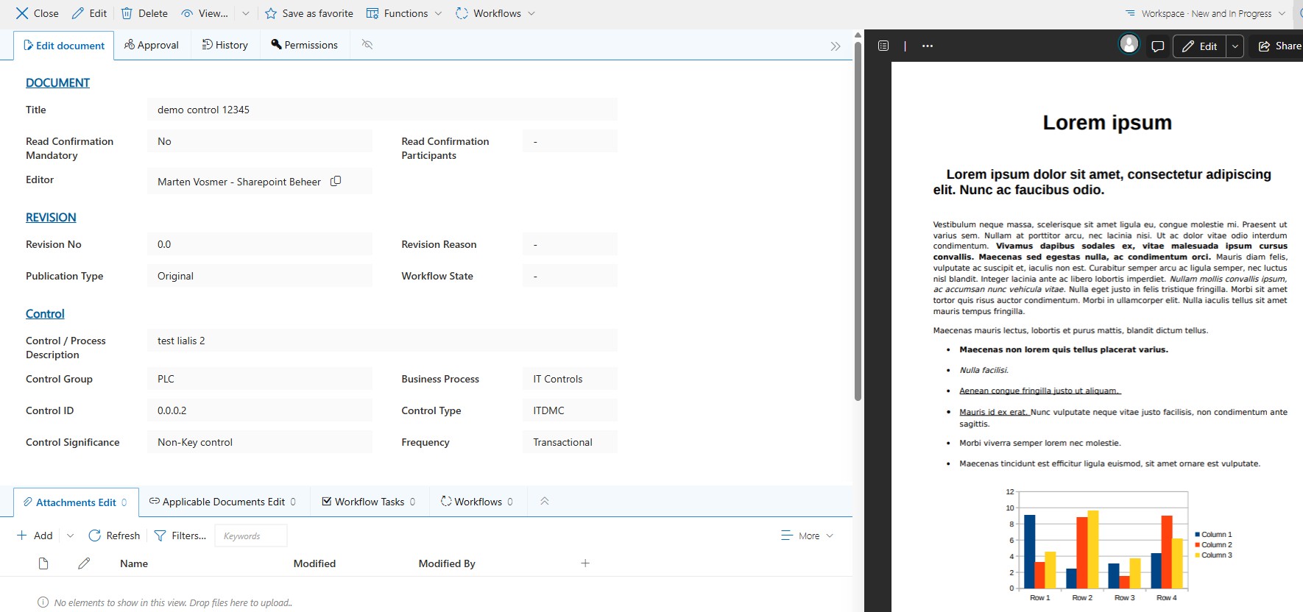Click the hidden eye icon tab
The height and width of the screenshot is (612, 1303).
(x=367, y=45)
